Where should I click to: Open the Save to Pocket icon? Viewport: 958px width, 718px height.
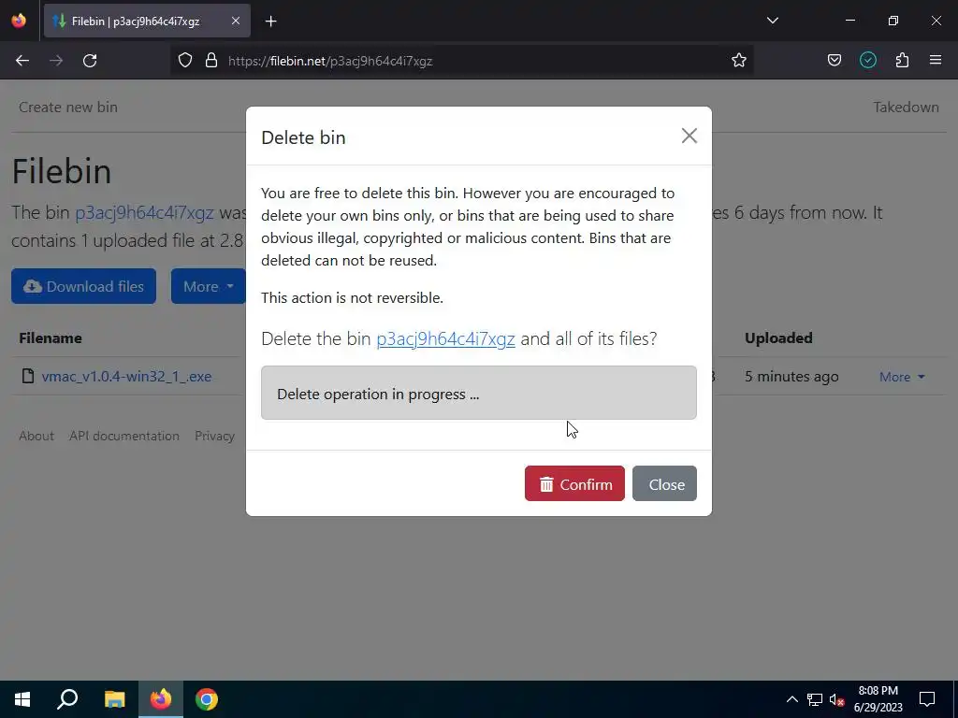834,61
